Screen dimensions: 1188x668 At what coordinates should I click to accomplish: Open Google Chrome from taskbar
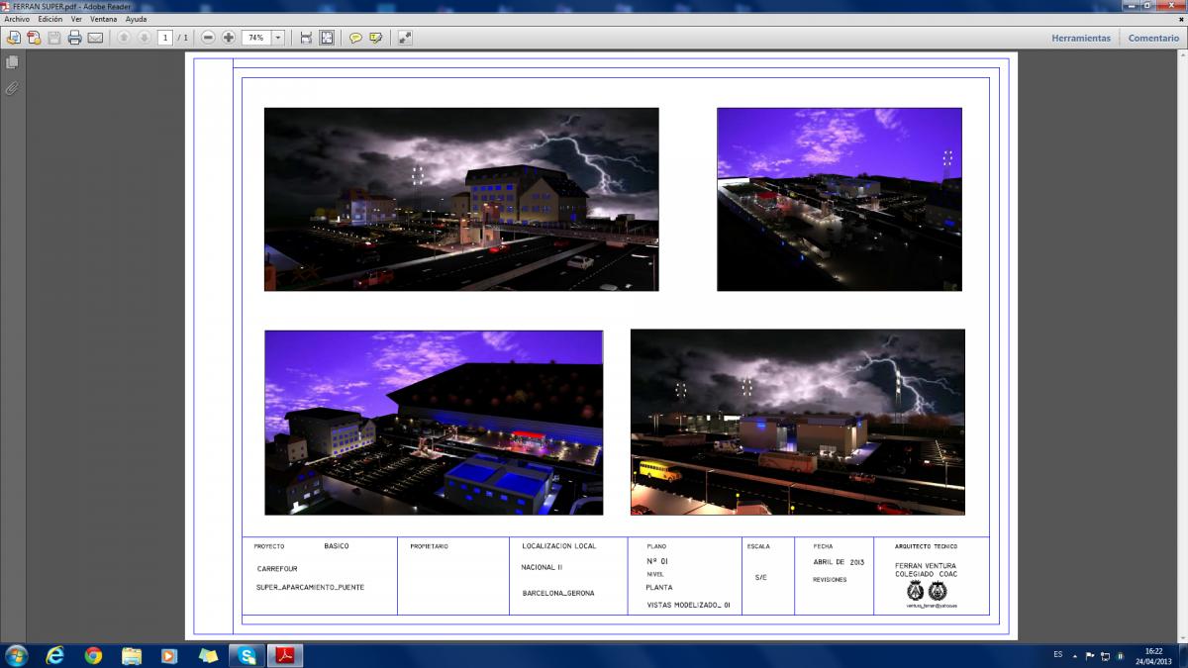(93, 655)
